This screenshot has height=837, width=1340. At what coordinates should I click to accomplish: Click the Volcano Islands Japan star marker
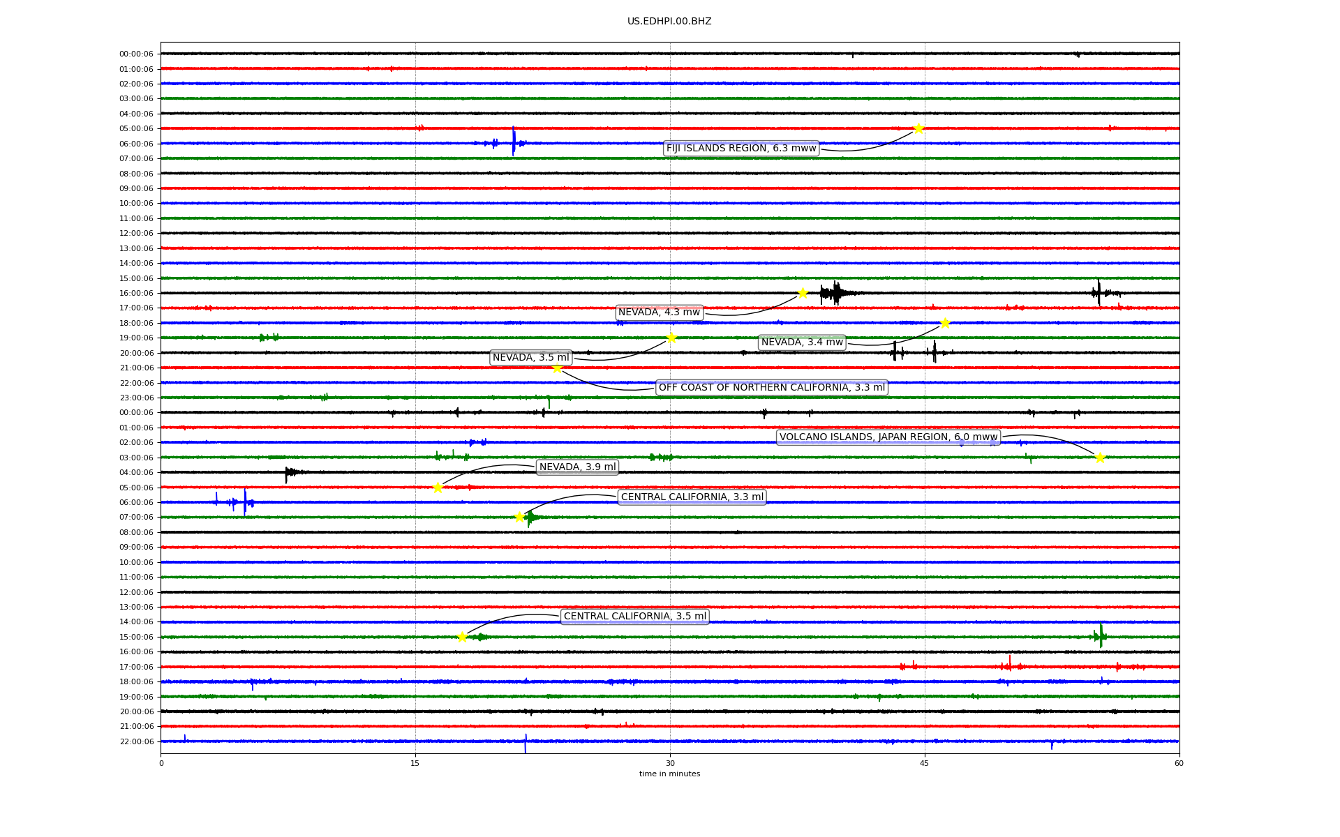coord(1100,458)
